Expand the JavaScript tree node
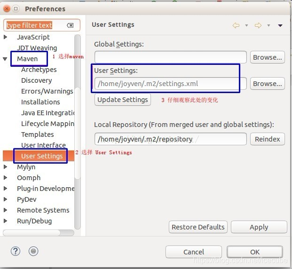292x269 pixels. coord(5,37)
